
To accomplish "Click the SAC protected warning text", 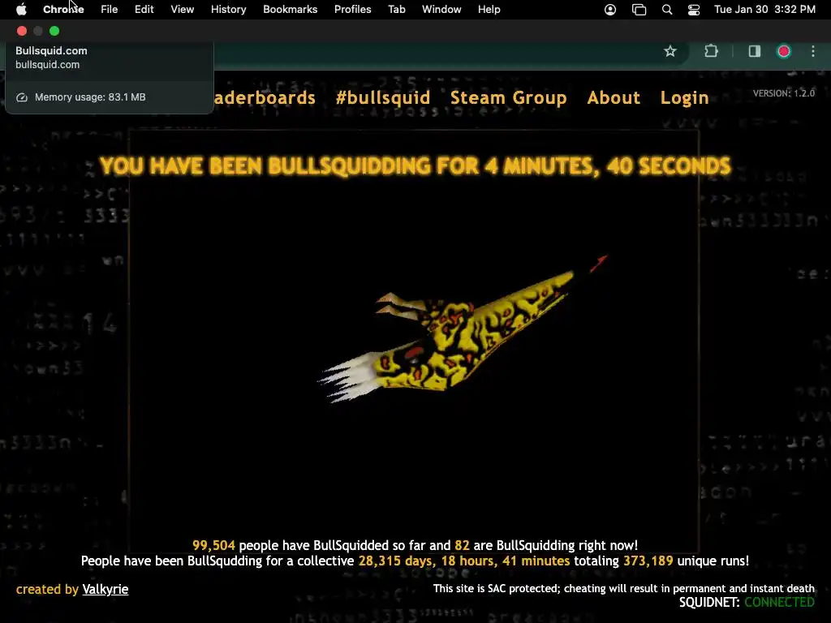I will coord(624,588).
